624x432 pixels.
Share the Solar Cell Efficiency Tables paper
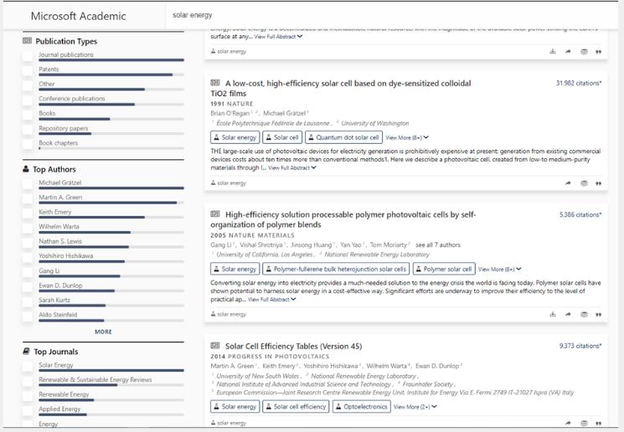pyautogui.click(x=568, y=423)
